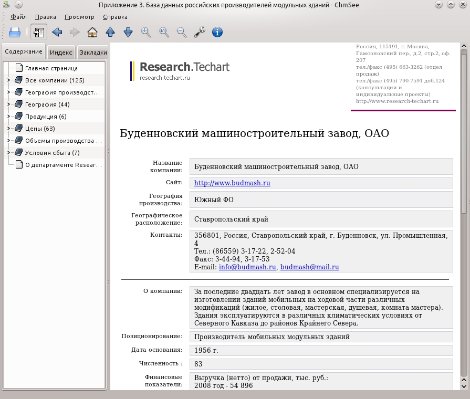
Task: Expand the Продукция (6) node
Action: tap(8, 117)
